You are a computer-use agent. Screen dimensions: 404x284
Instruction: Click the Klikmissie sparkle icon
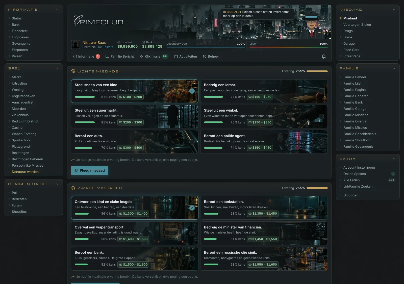[141, 57]
